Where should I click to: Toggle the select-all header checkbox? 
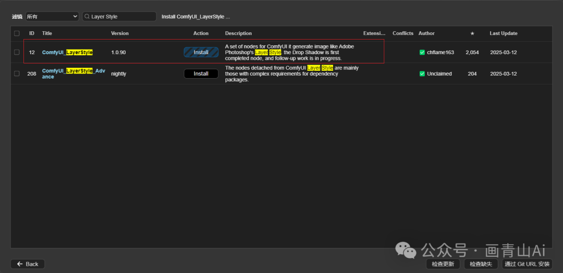[17, 33]
